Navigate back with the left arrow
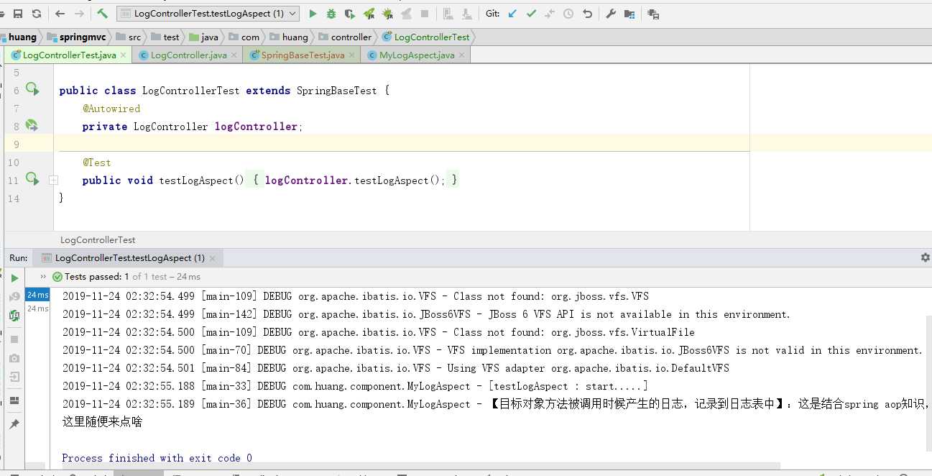 pos(60,14)
